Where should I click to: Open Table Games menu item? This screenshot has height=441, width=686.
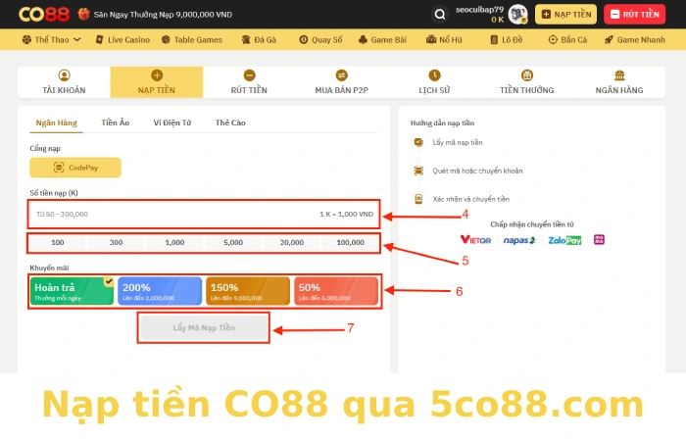[192, 40]
